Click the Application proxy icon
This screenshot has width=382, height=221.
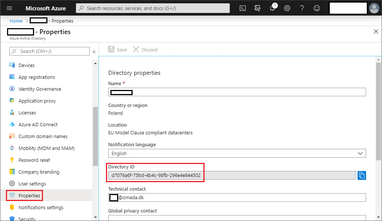12,101
